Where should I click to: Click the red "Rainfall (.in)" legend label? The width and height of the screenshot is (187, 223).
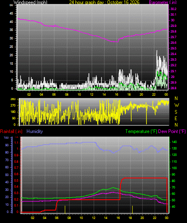click(x=11, y=131)
